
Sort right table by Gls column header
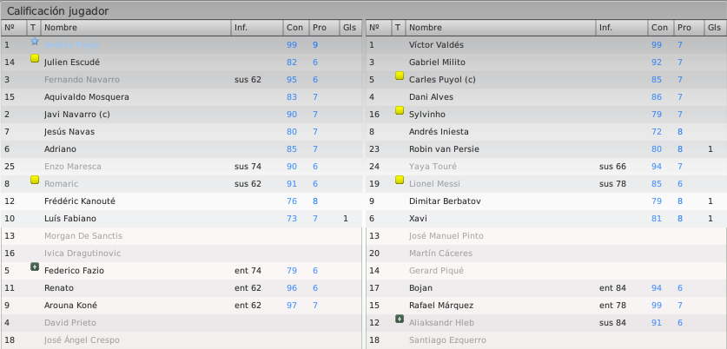[x=716, y=28]
